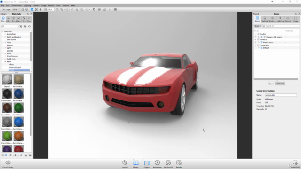Screen dimensions: 301x169
Task: Open the Colors library tab icon
Action: pyautogui.click(x=8, y=19)
